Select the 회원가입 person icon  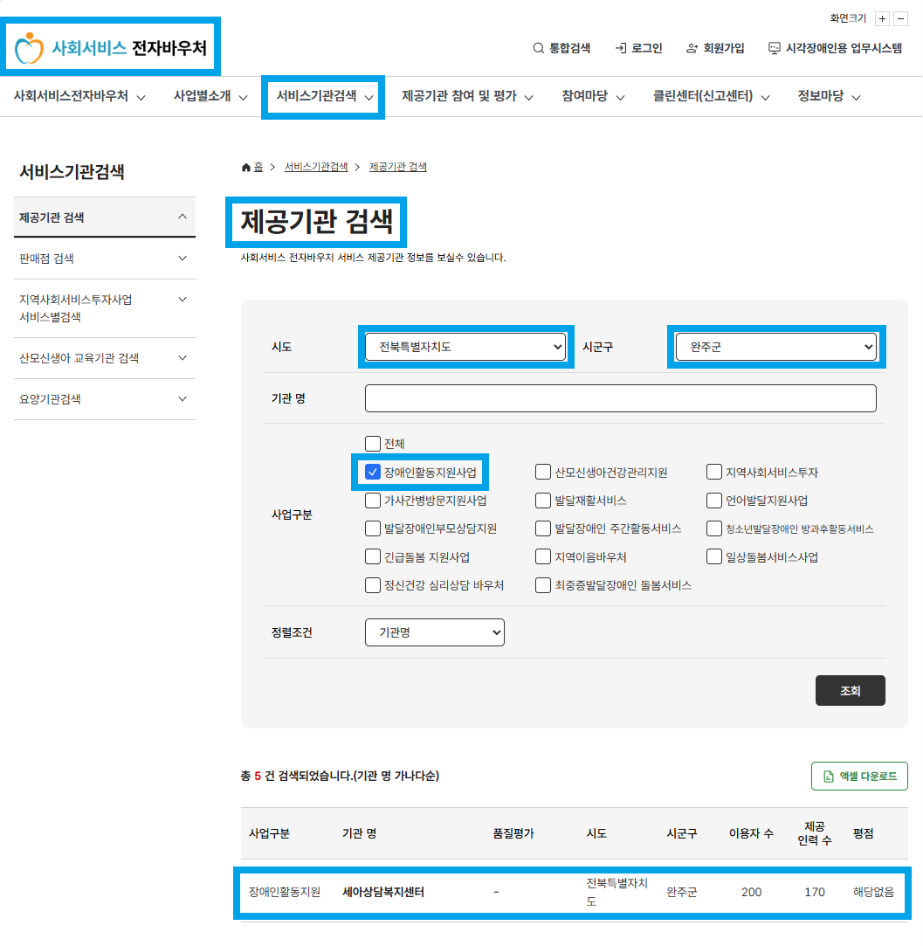click(691, 48)
